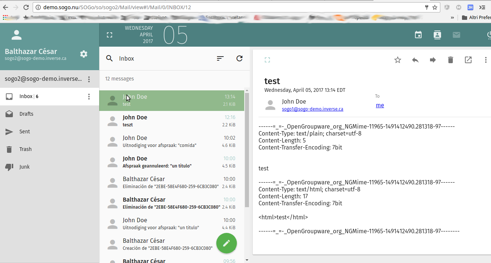This screenshot has width=491, height=263.
Task: Forward the test message
Action: [x=433, y=60]
